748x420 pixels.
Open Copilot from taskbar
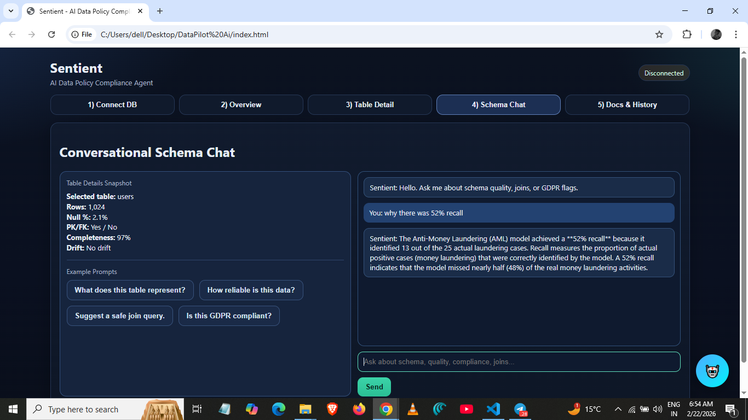(x=252, y=409)
